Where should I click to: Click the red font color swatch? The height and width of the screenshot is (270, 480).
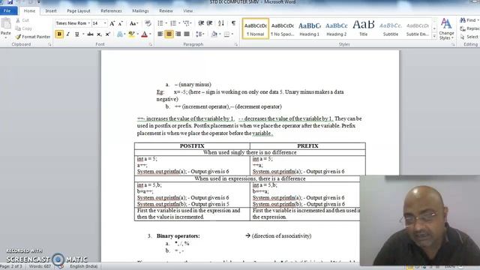pos(145,34)
